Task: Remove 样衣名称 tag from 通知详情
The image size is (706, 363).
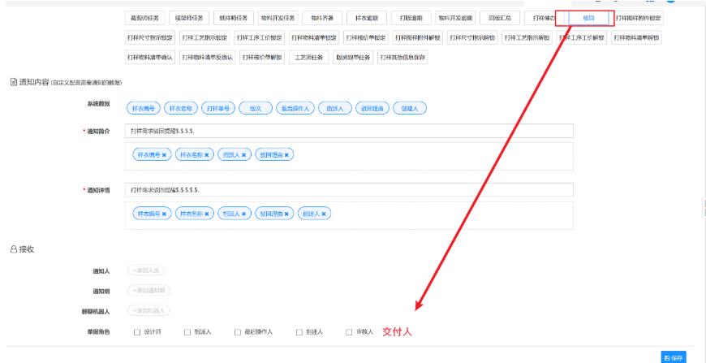Action: click(x=207, y=214)
